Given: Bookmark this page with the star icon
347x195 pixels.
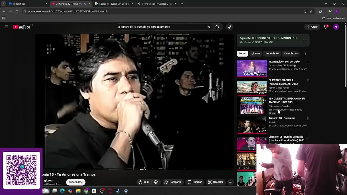Looking at the screenshot, I should [x=311, y=11].
